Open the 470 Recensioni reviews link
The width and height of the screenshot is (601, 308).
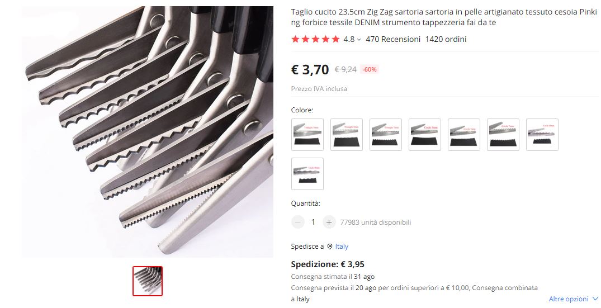393,39
